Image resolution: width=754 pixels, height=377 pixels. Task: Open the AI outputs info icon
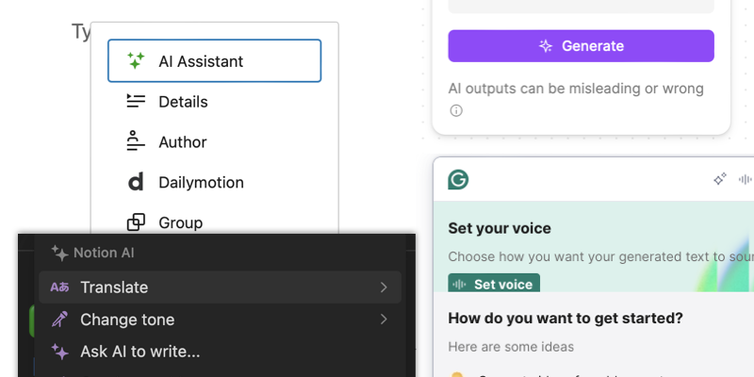[x=456, y=110]
